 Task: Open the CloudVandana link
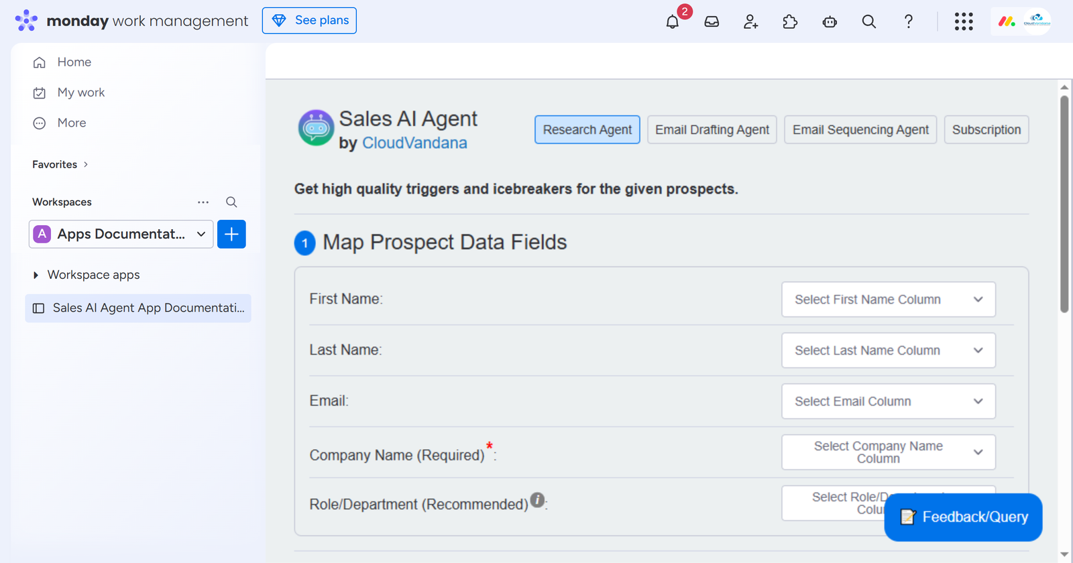pos(414,143)
